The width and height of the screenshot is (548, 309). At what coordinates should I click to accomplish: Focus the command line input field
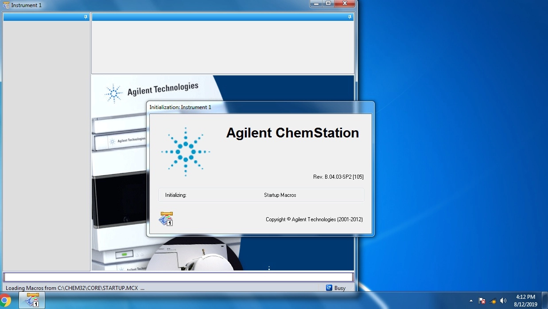click(x=178, y=277)
